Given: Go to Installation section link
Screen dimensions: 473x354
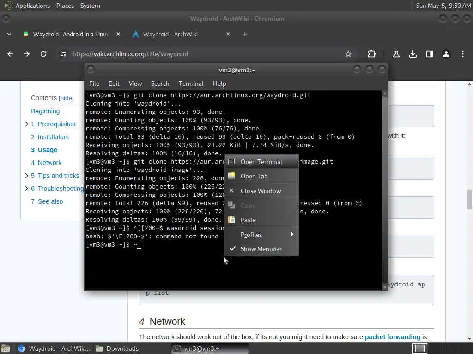Looking at the screenshot, I should click(x=50, y=137).
